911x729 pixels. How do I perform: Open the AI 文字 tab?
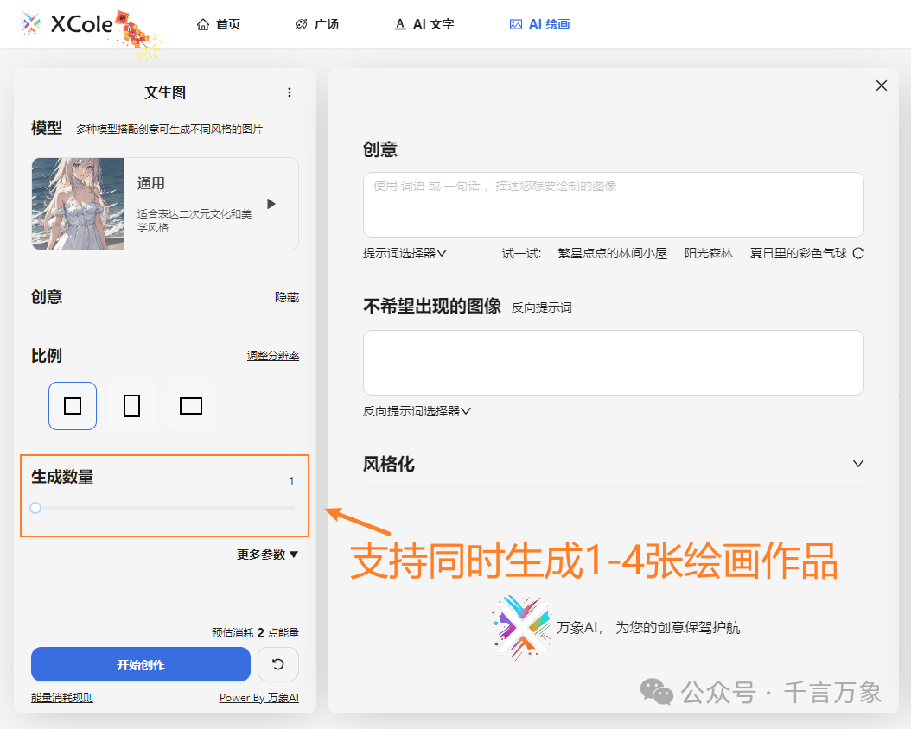(424, 24)
